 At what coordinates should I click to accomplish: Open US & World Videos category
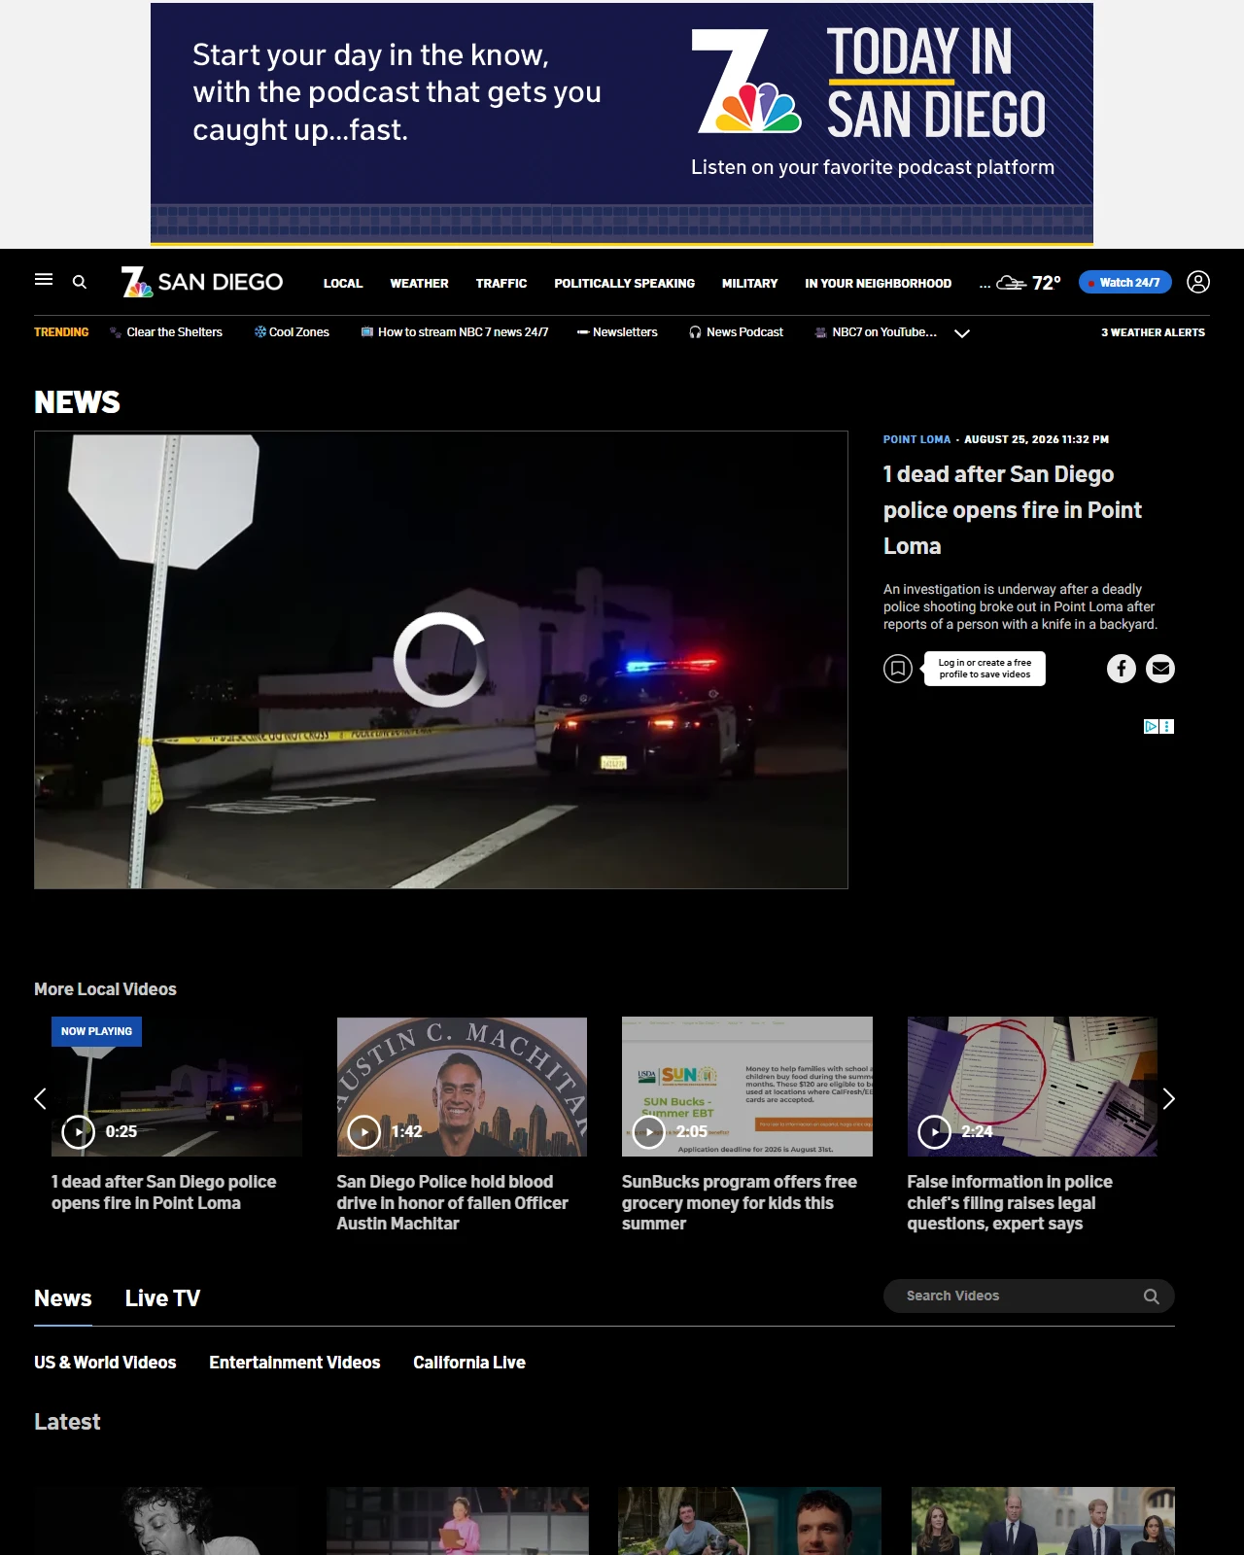(x=105, y=1363)
